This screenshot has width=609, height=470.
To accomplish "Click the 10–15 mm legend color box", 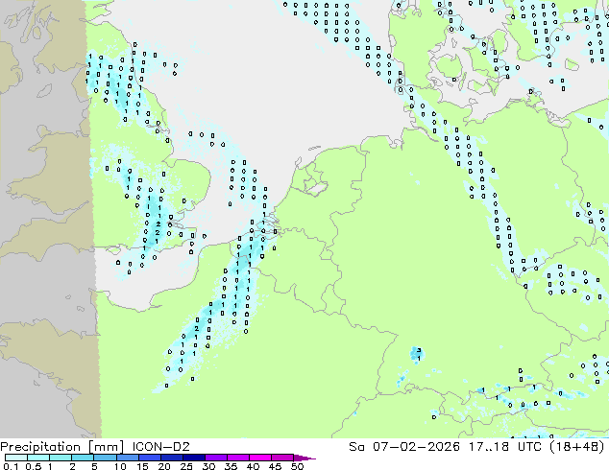I will point(127,458).
